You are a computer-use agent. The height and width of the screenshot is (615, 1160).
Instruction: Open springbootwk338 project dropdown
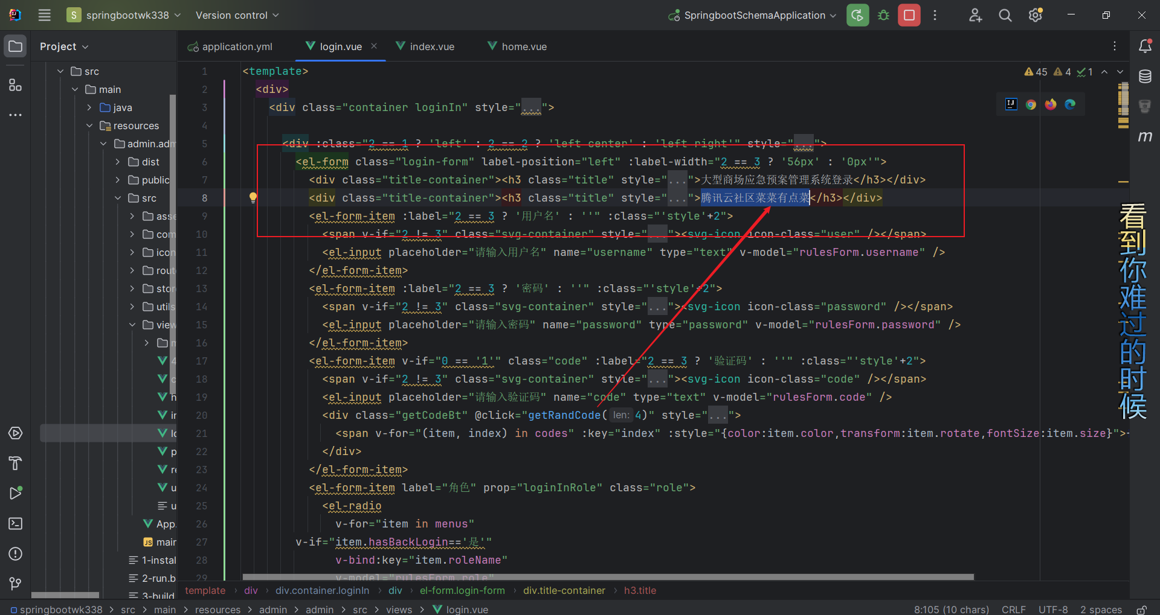124,15
